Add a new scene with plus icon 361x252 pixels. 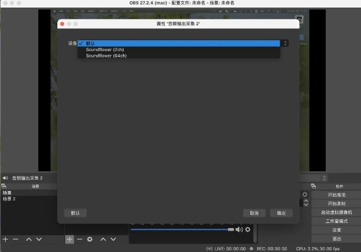(x=6, y=239)
